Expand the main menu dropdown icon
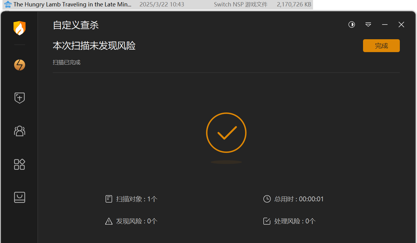This screenshot has height=243, width=417. [x=368, y=25]
